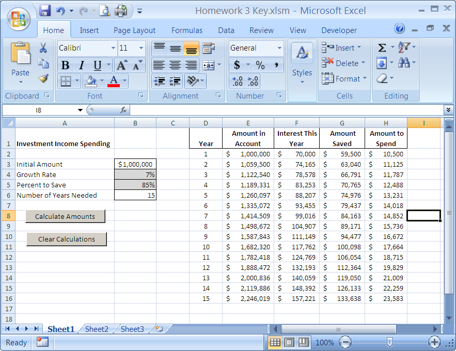
Task: Click the zoom slider handle
Action: tap(390, 342)
